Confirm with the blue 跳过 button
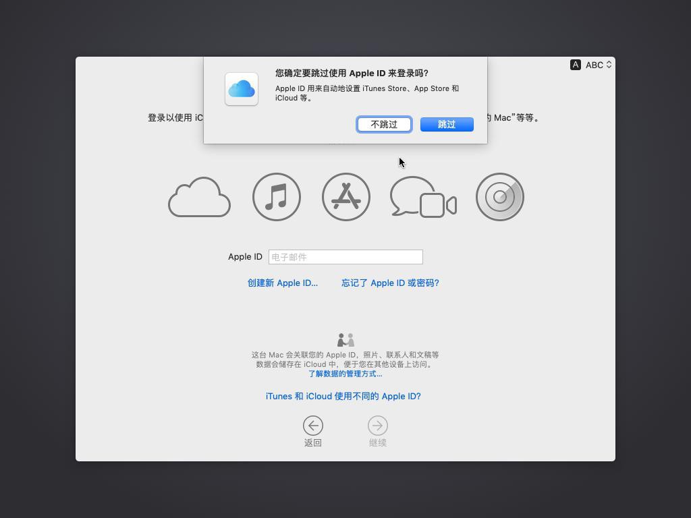The image size is (691, 518). tap(447, 125)
